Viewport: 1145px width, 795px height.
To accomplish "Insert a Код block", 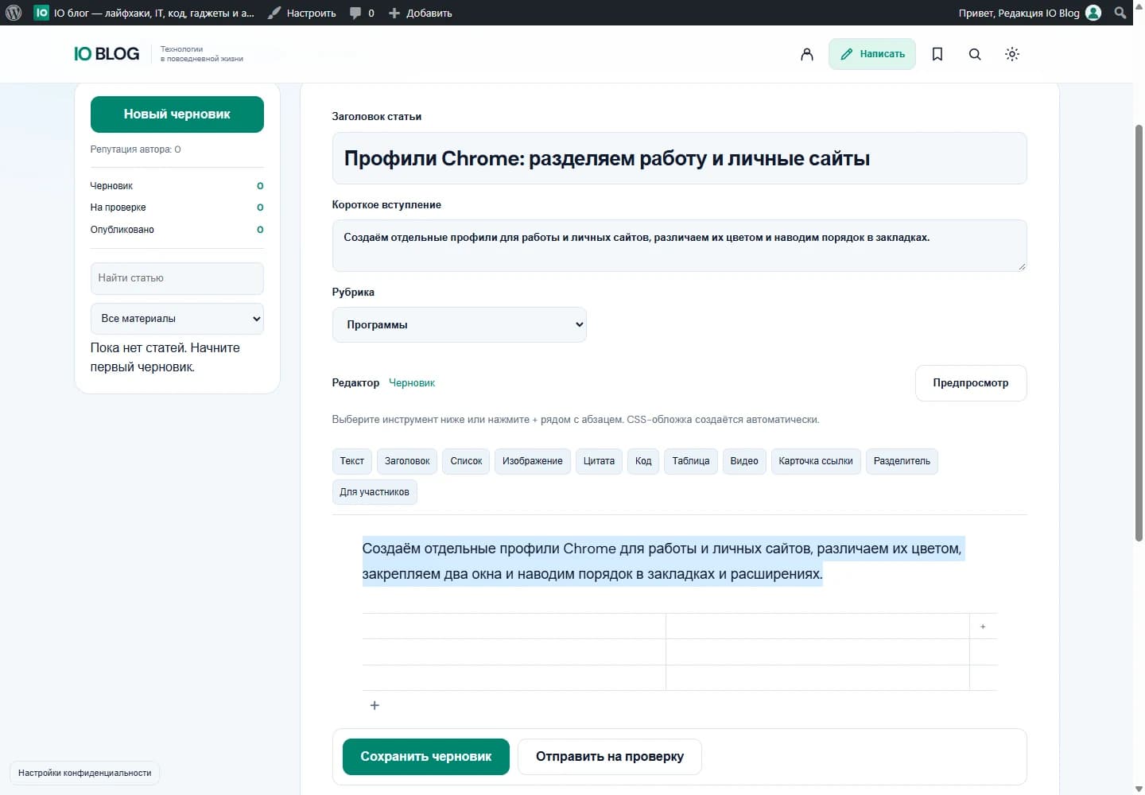I will [643, 461].
